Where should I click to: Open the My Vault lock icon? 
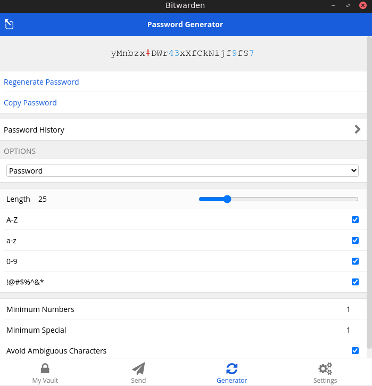pos(45,368)
